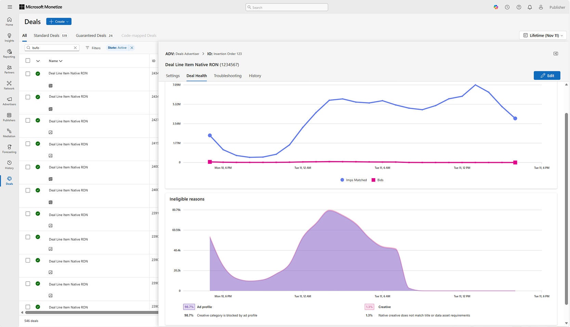
Task: Check the select-all deals checkbox
Action: pyautogui.click(x=28, y=60)
